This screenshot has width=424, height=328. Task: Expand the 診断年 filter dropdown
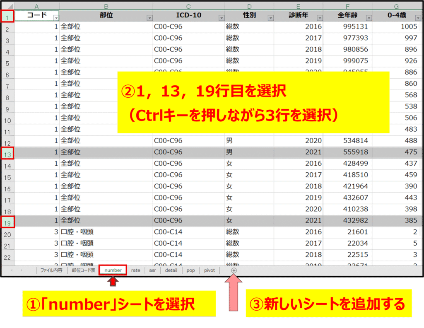point(319,18)
